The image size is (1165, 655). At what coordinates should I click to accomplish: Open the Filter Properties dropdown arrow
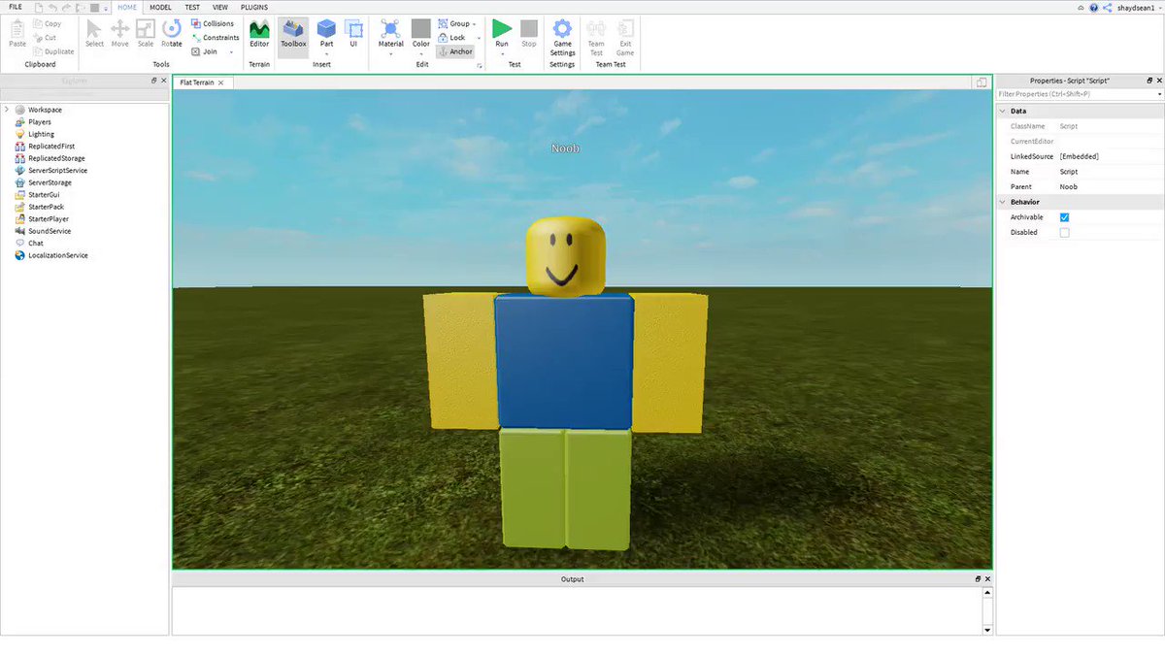tap(1159, 94)
